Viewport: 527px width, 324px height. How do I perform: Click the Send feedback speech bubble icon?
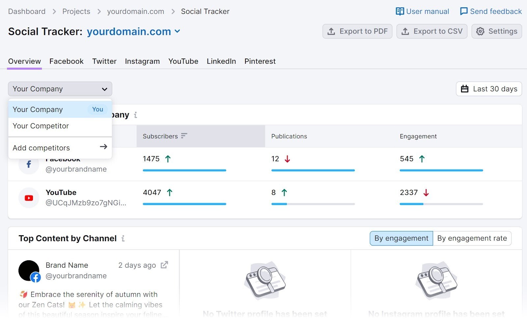463,11
